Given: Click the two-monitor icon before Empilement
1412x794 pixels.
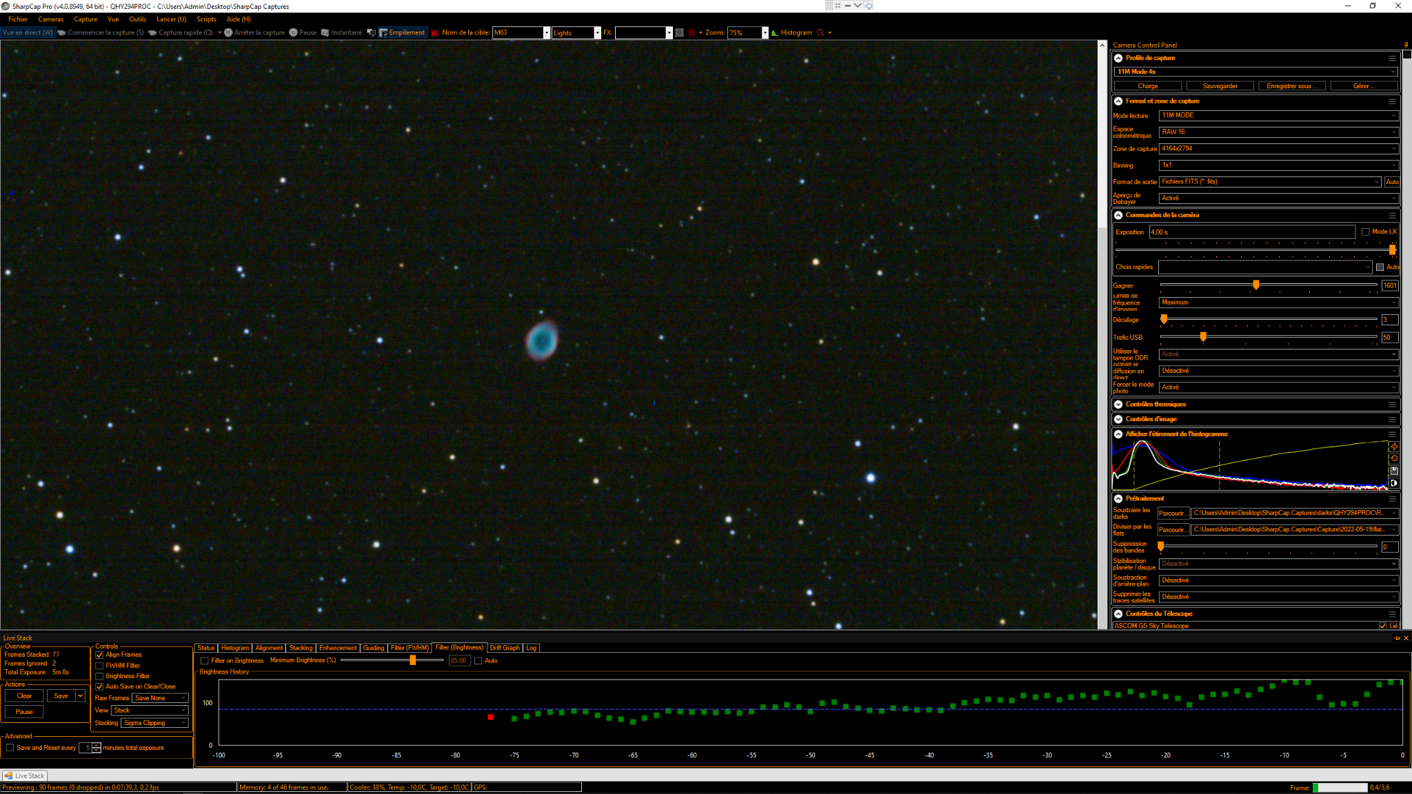Looking at the screenshot, I should pyautogui.click(x=371, y=32).
